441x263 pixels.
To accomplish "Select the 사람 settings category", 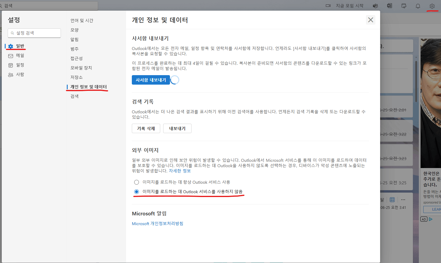I will pos(20,74).
